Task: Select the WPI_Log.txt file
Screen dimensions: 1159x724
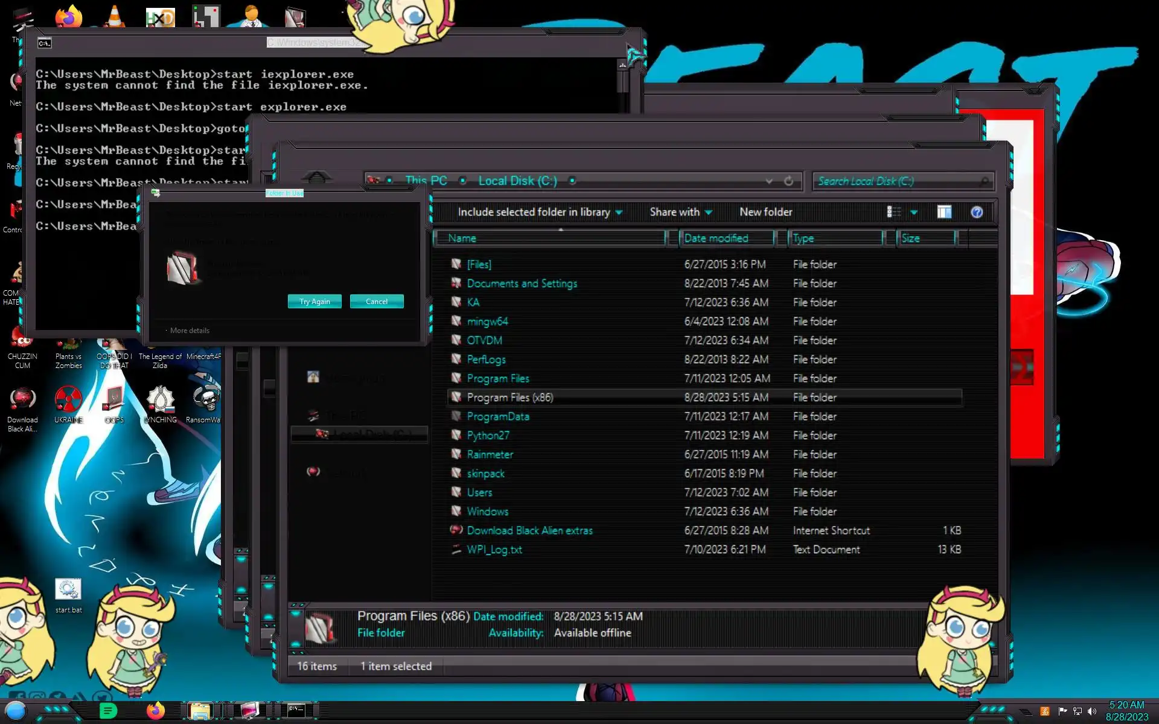Action: pos(494,550)
